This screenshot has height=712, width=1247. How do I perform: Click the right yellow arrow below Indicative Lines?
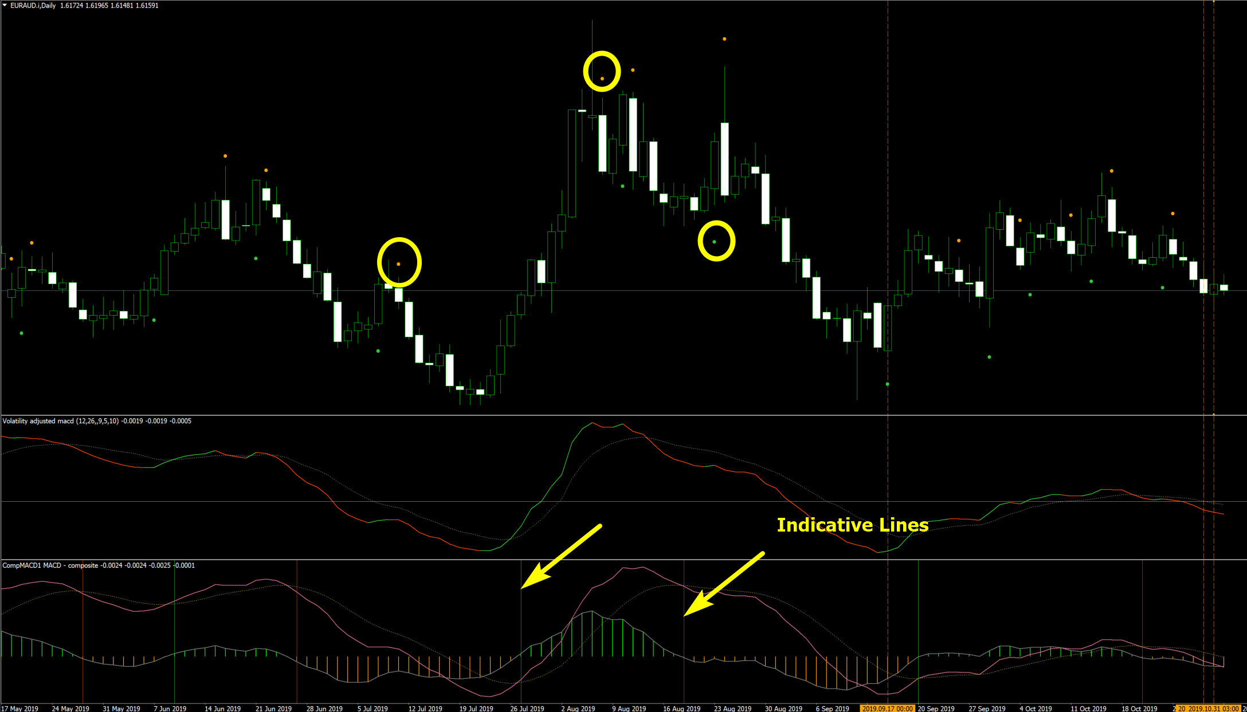[x=724, y=584]
